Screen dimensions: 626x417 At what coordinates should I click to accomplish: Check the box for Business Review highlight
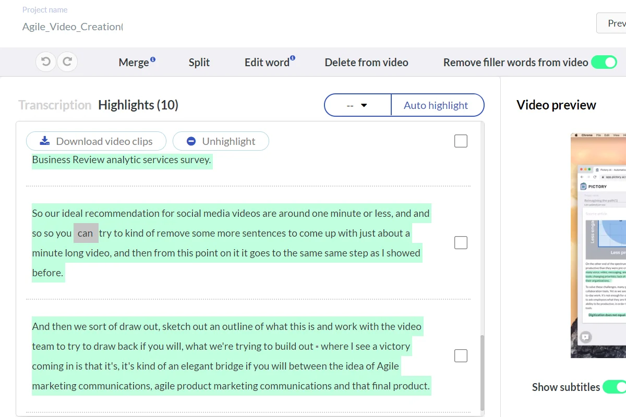(x=461, y=141)
